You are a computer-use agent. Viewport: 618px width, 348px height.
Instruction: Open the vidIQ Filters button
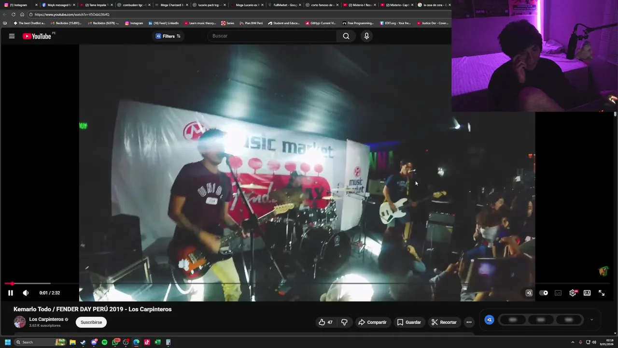point(168,36)
